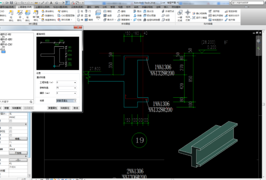Switch to the 附加模块 add-ins tab

pyautogui.click(x=176, y=7)
